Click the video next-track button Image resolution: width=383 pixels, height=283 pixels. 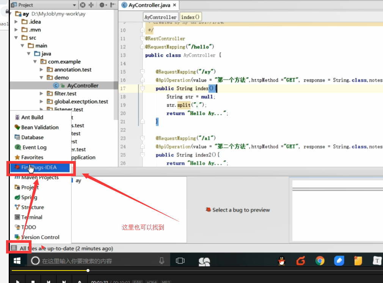click(x=64, y=281)
